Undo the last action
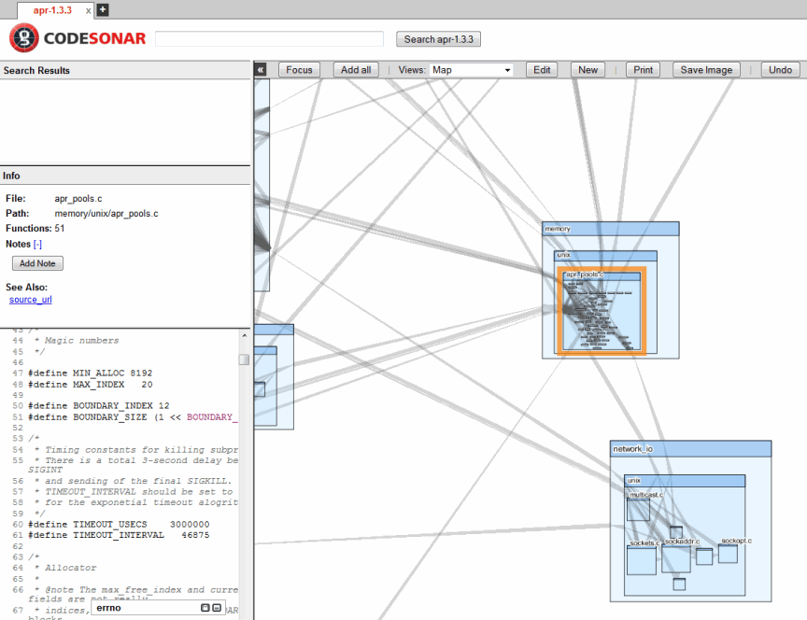807x620 pixels. pyautogui.click(x=780, y=69)
